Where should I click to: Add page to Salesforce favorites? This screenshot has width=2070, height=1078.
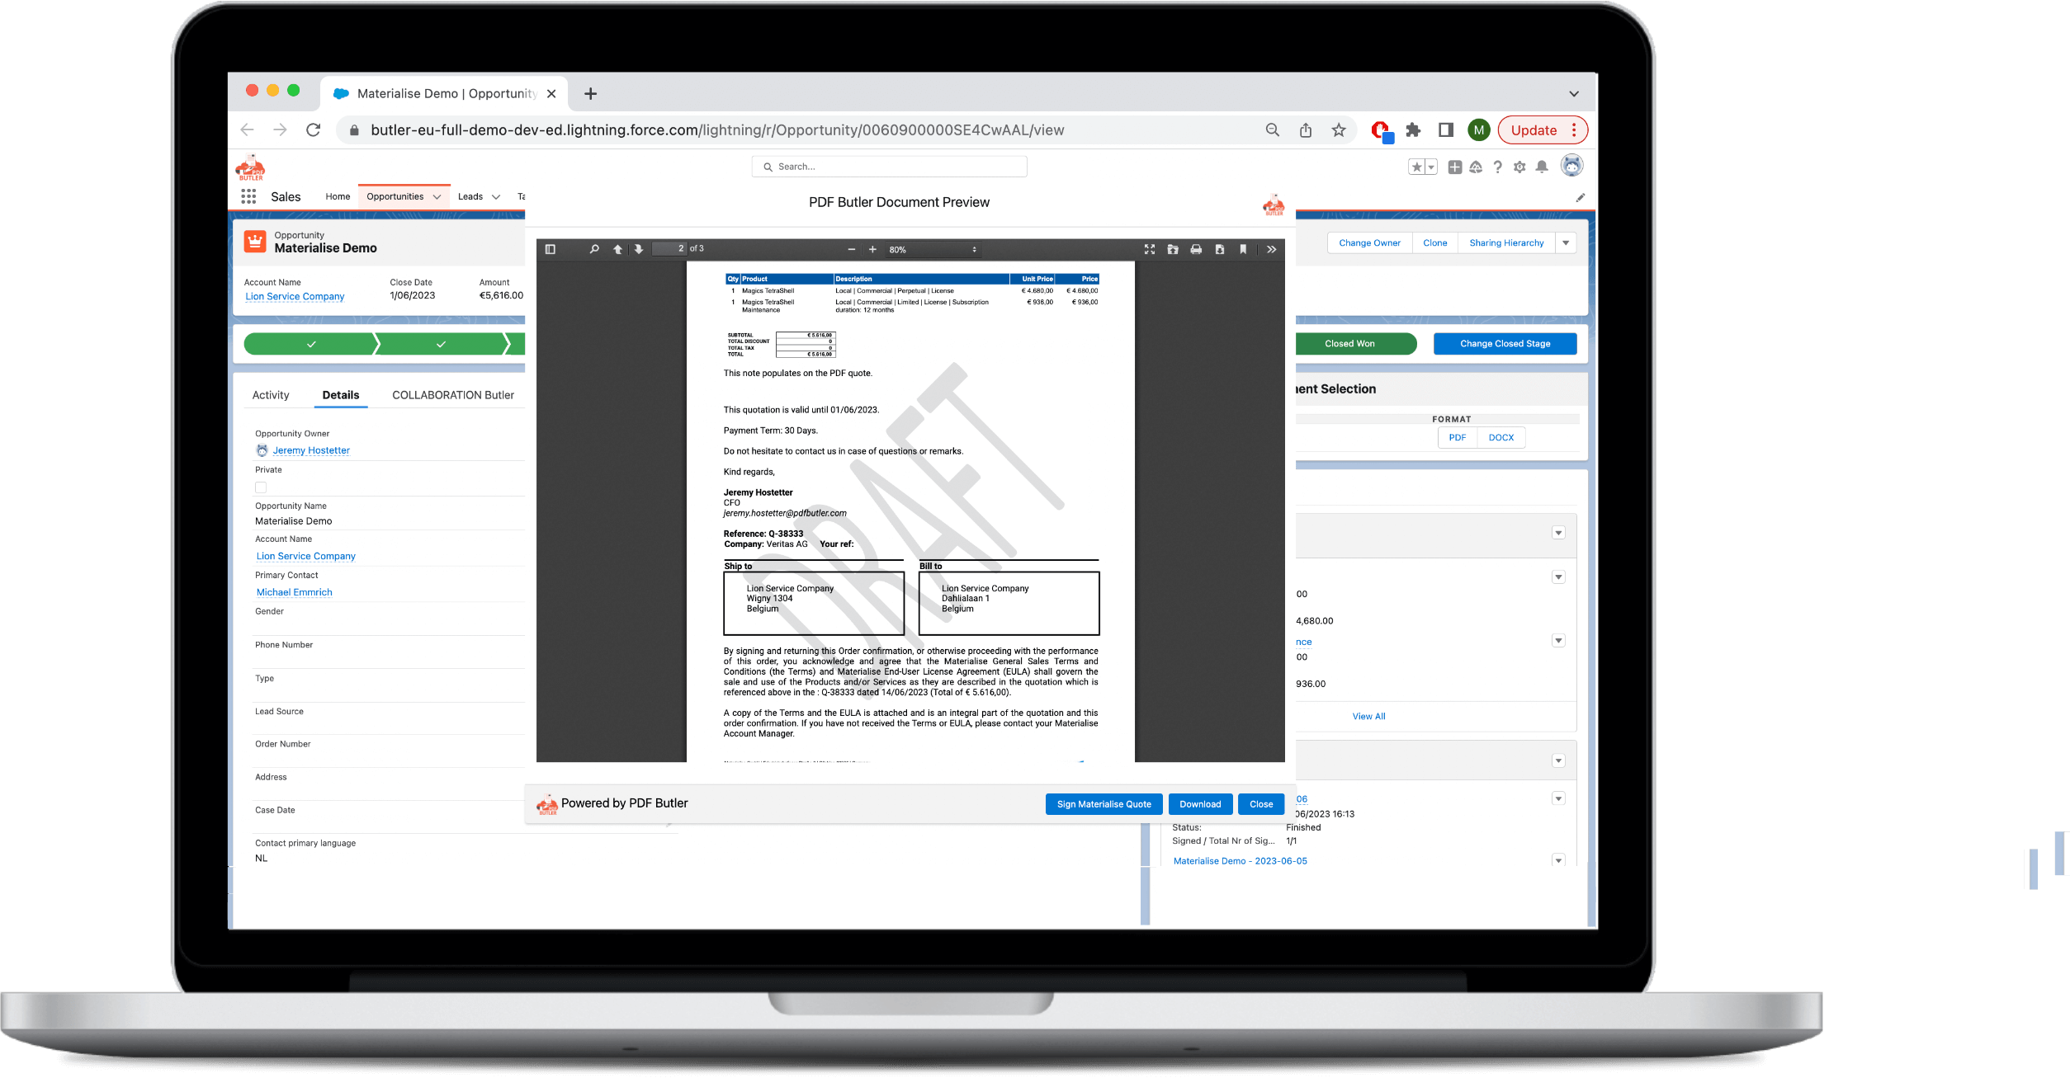click(x=1416, y=167)
